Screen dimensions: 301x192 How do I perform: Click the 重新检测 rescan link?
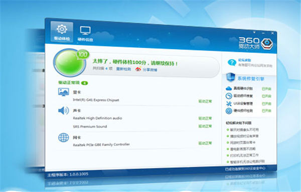[123, 69]
